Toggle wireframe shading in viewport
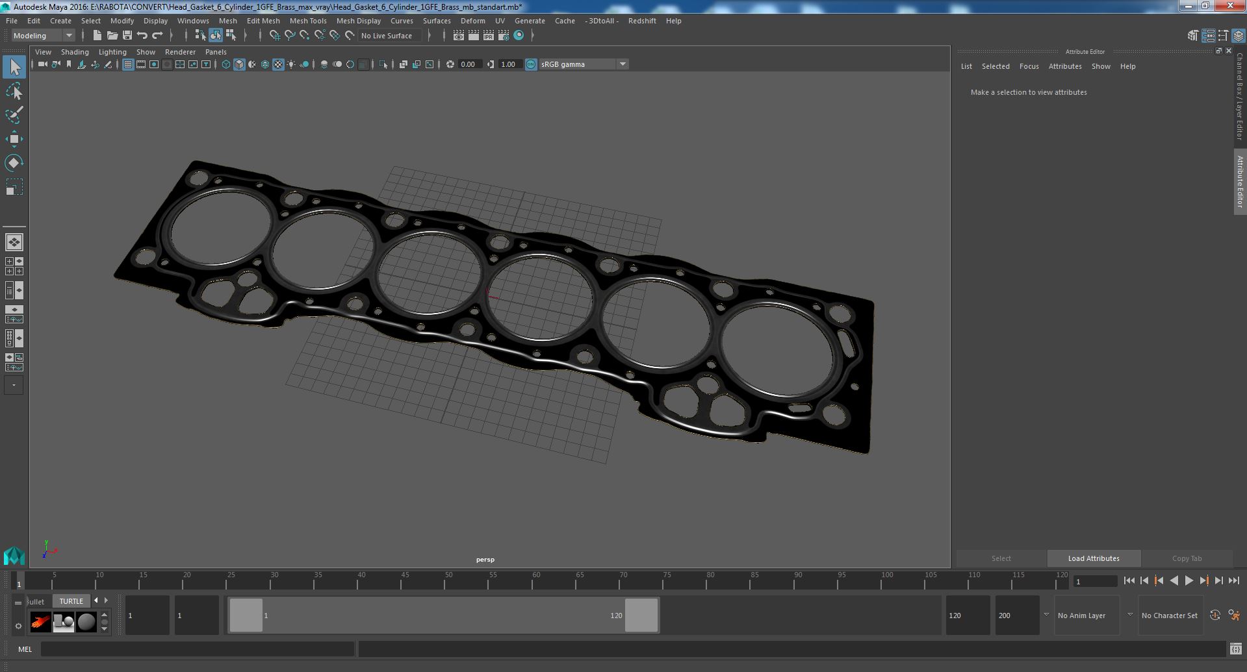This screenshot has width=1247, height=672. pyautogui.click(x=226, y=64)
